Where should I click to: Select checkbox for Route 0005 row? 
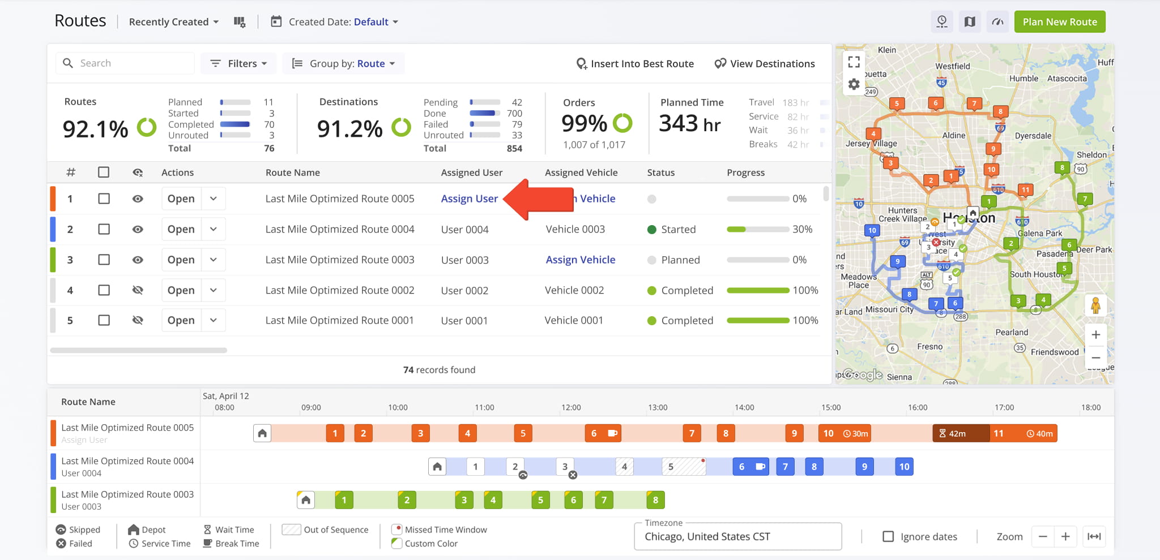click(x=104, y=199)
